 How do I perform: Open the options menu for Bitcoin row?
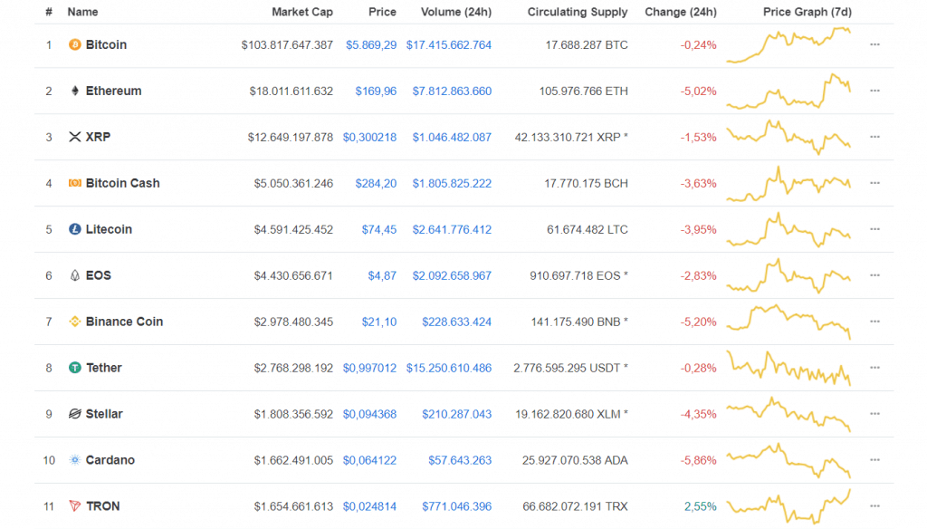874,44
